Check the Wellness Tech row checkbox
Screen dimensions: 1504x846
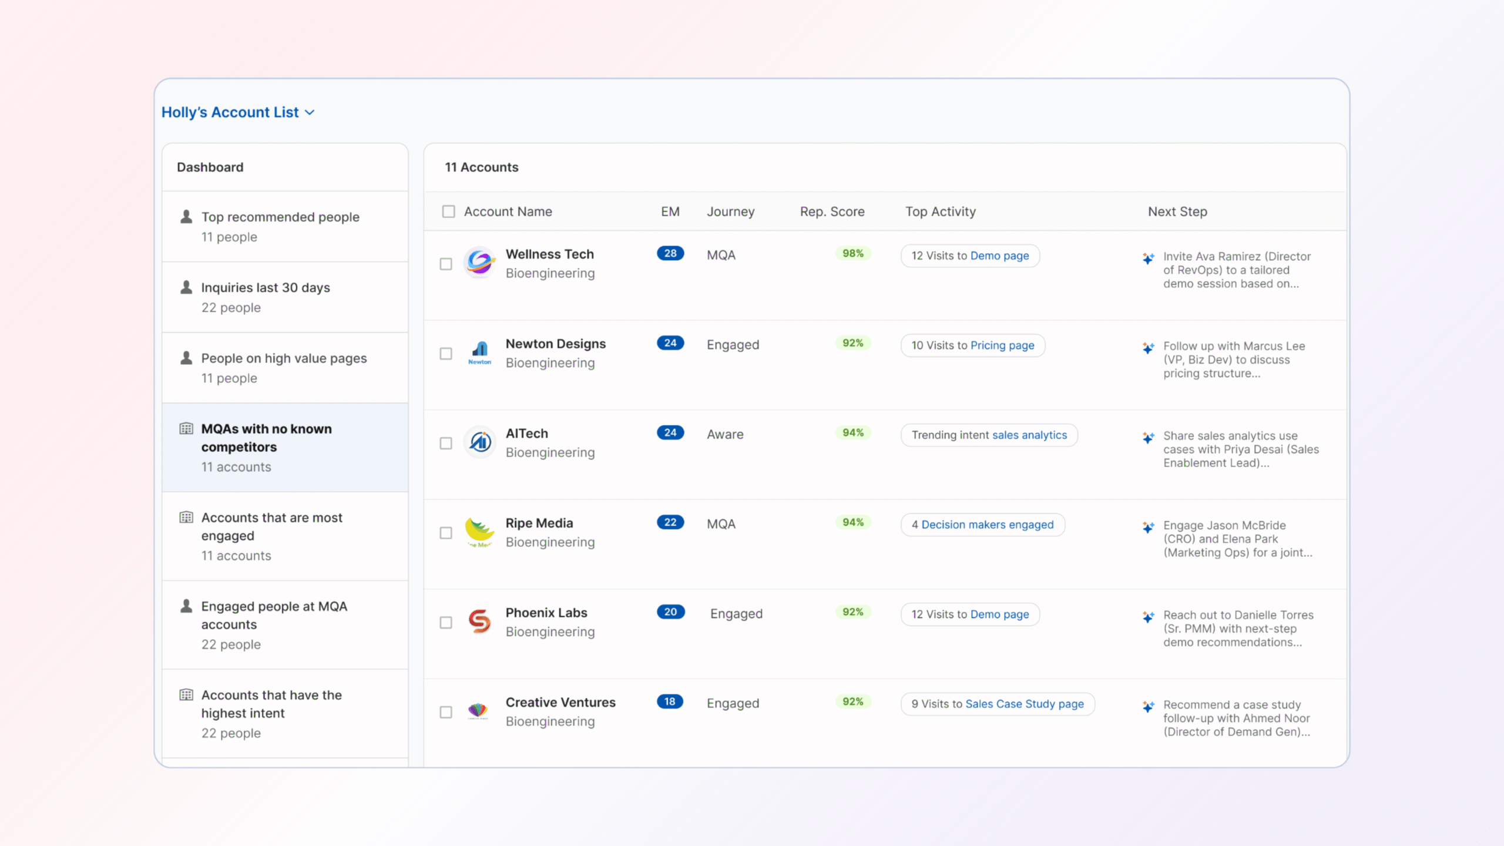[x=446, y=264]
